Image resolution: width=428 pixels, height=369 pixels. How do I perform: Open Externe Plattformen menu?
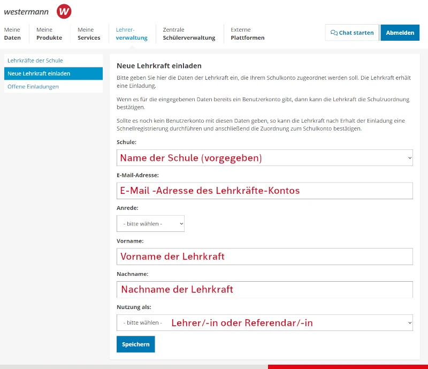247,34
